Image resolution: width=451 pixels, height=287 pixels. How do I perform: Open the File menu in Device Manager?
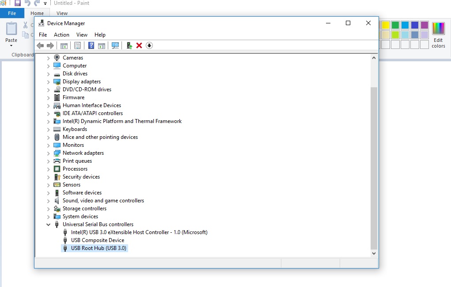tap(43, 35)
